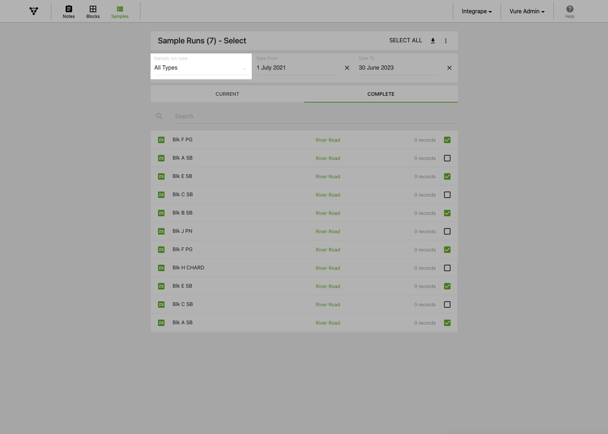Click the ZS icon for Blk J PN
Viewport: 608px width, 434px height.
click(161, 231)
